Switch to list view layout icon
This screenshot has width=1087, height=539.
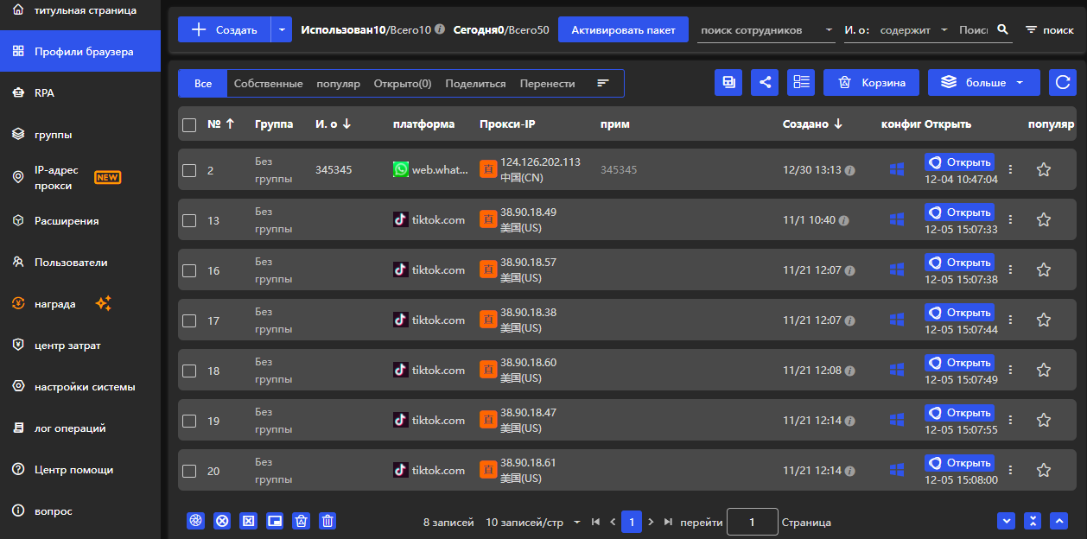[802, 83]
